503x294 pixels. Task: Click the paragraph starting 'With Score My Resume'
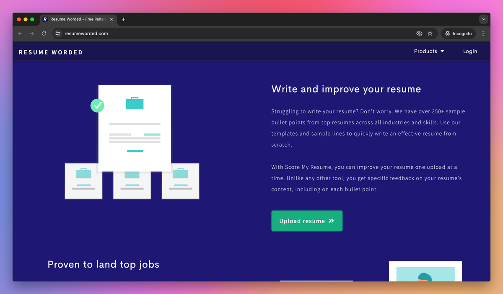tap(367, 178)
